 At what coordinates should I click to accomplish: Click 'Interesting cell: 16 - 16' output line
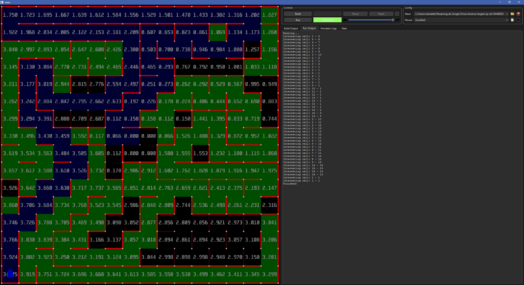click(303, 165)
